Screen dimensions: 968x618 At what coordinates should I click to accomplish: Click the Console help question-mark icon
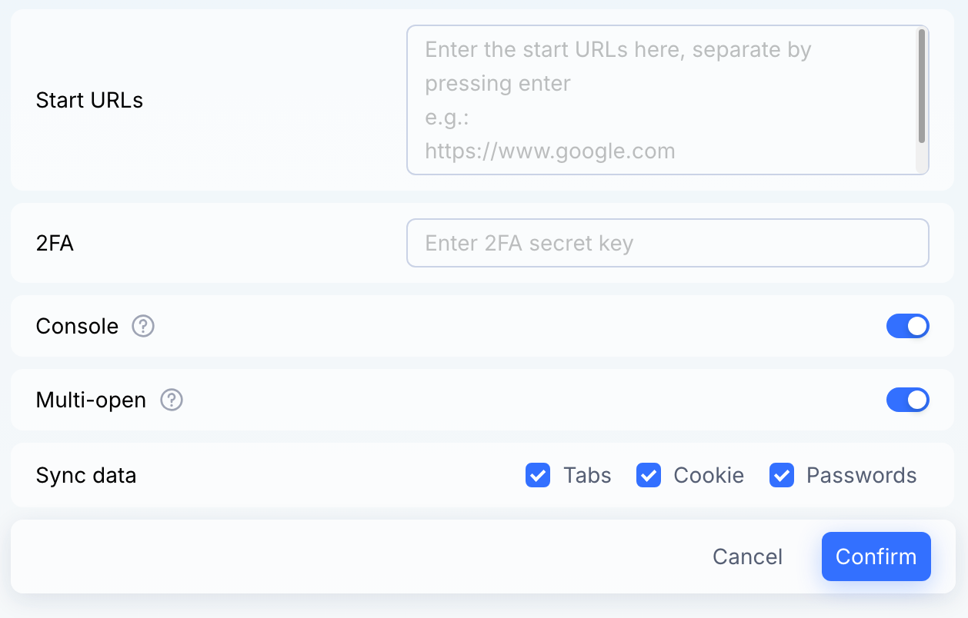click(x=143, y=327)
